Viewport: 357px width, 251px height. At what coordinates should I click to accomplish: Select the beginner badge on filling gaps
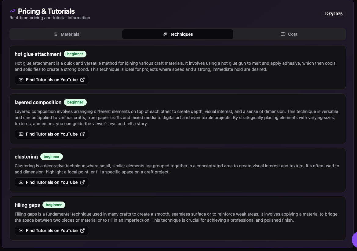point(54,205)
